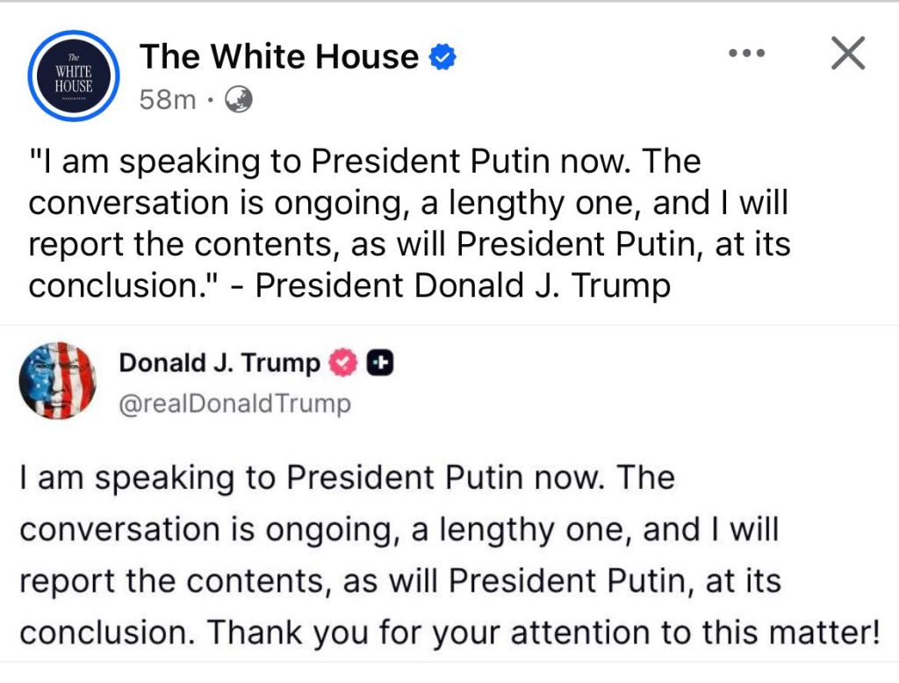
Task: Click the globe public audience icon
Action: pos(239,100)
